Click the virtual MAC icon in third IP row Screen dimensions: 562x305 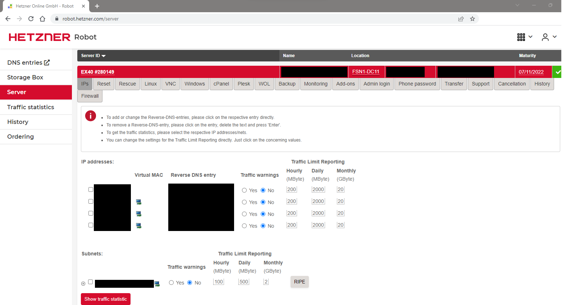[x=138, y=214]
